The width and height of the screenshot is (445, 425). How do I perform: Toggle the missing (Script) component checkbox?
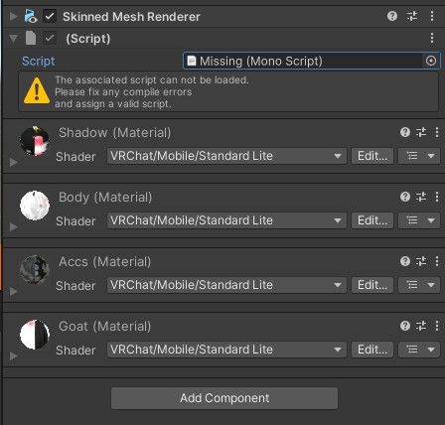click(x=50, y=38)
